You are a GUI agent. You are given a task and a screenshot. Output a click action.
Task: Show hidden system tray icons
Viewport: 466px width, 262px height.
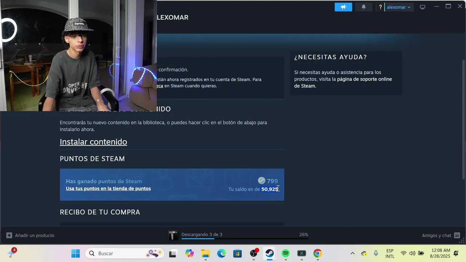click(x=352, y=253)
